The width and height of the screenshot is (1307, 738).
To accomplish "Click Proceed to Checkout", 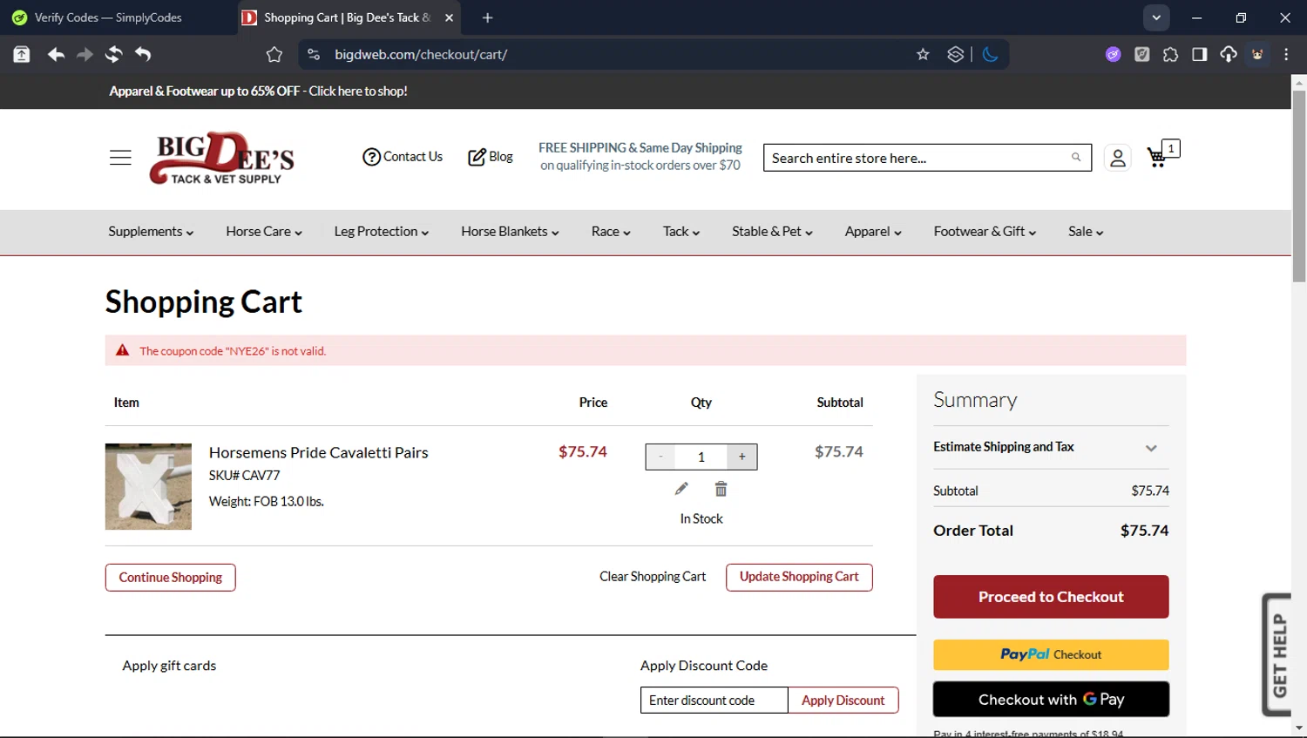I will [x=1051, y=597].
